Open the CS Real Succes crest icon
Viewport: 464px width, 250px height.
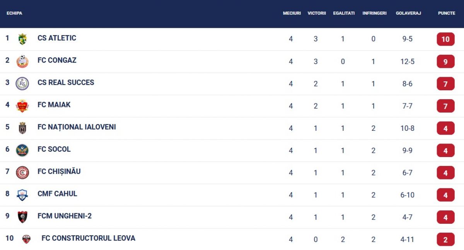(22, 84)
